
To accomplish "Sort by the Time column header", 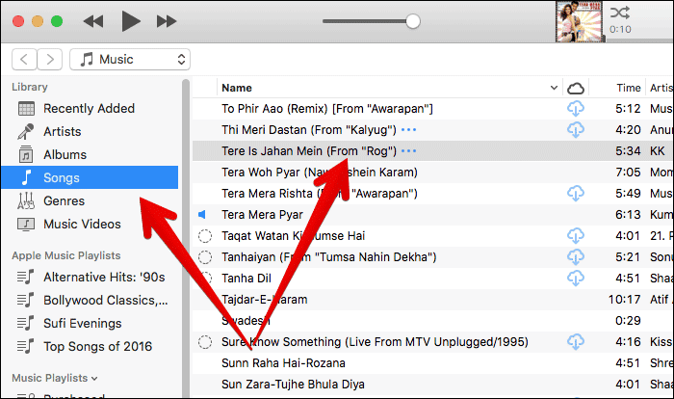I will (x=629, y=88).
